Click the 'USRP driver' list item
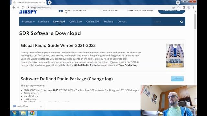Screen dimensions: 207x116 pyautogui.click(x=30, y=99)
